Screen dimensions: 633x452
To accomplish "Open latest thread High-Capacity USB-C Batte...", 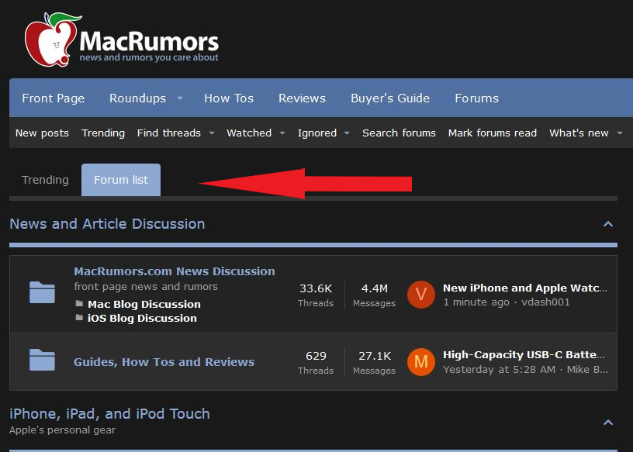I will 524,355.
